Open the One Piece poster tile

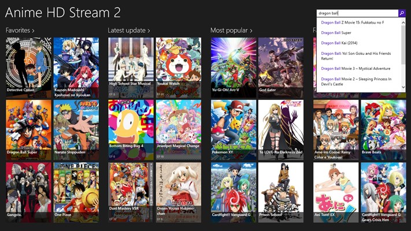click(x=76, y=192)
